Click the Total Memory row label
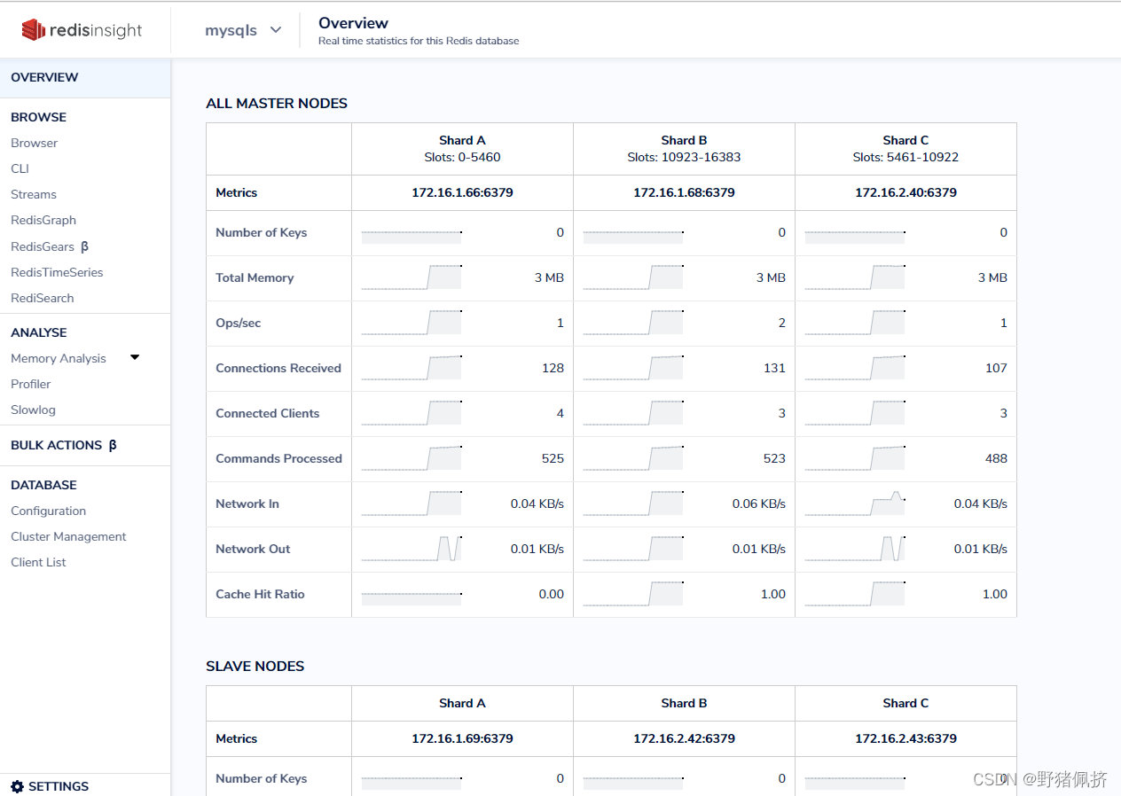 (255, 277)
